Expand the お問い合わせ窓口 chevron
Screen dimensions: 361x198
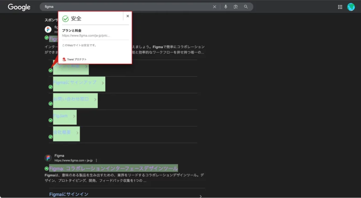95,99
